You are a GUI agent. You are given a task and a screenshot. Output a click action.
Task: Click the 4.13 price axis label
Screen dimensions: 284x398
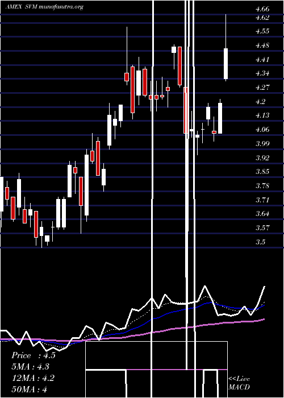tap(262, 115)
